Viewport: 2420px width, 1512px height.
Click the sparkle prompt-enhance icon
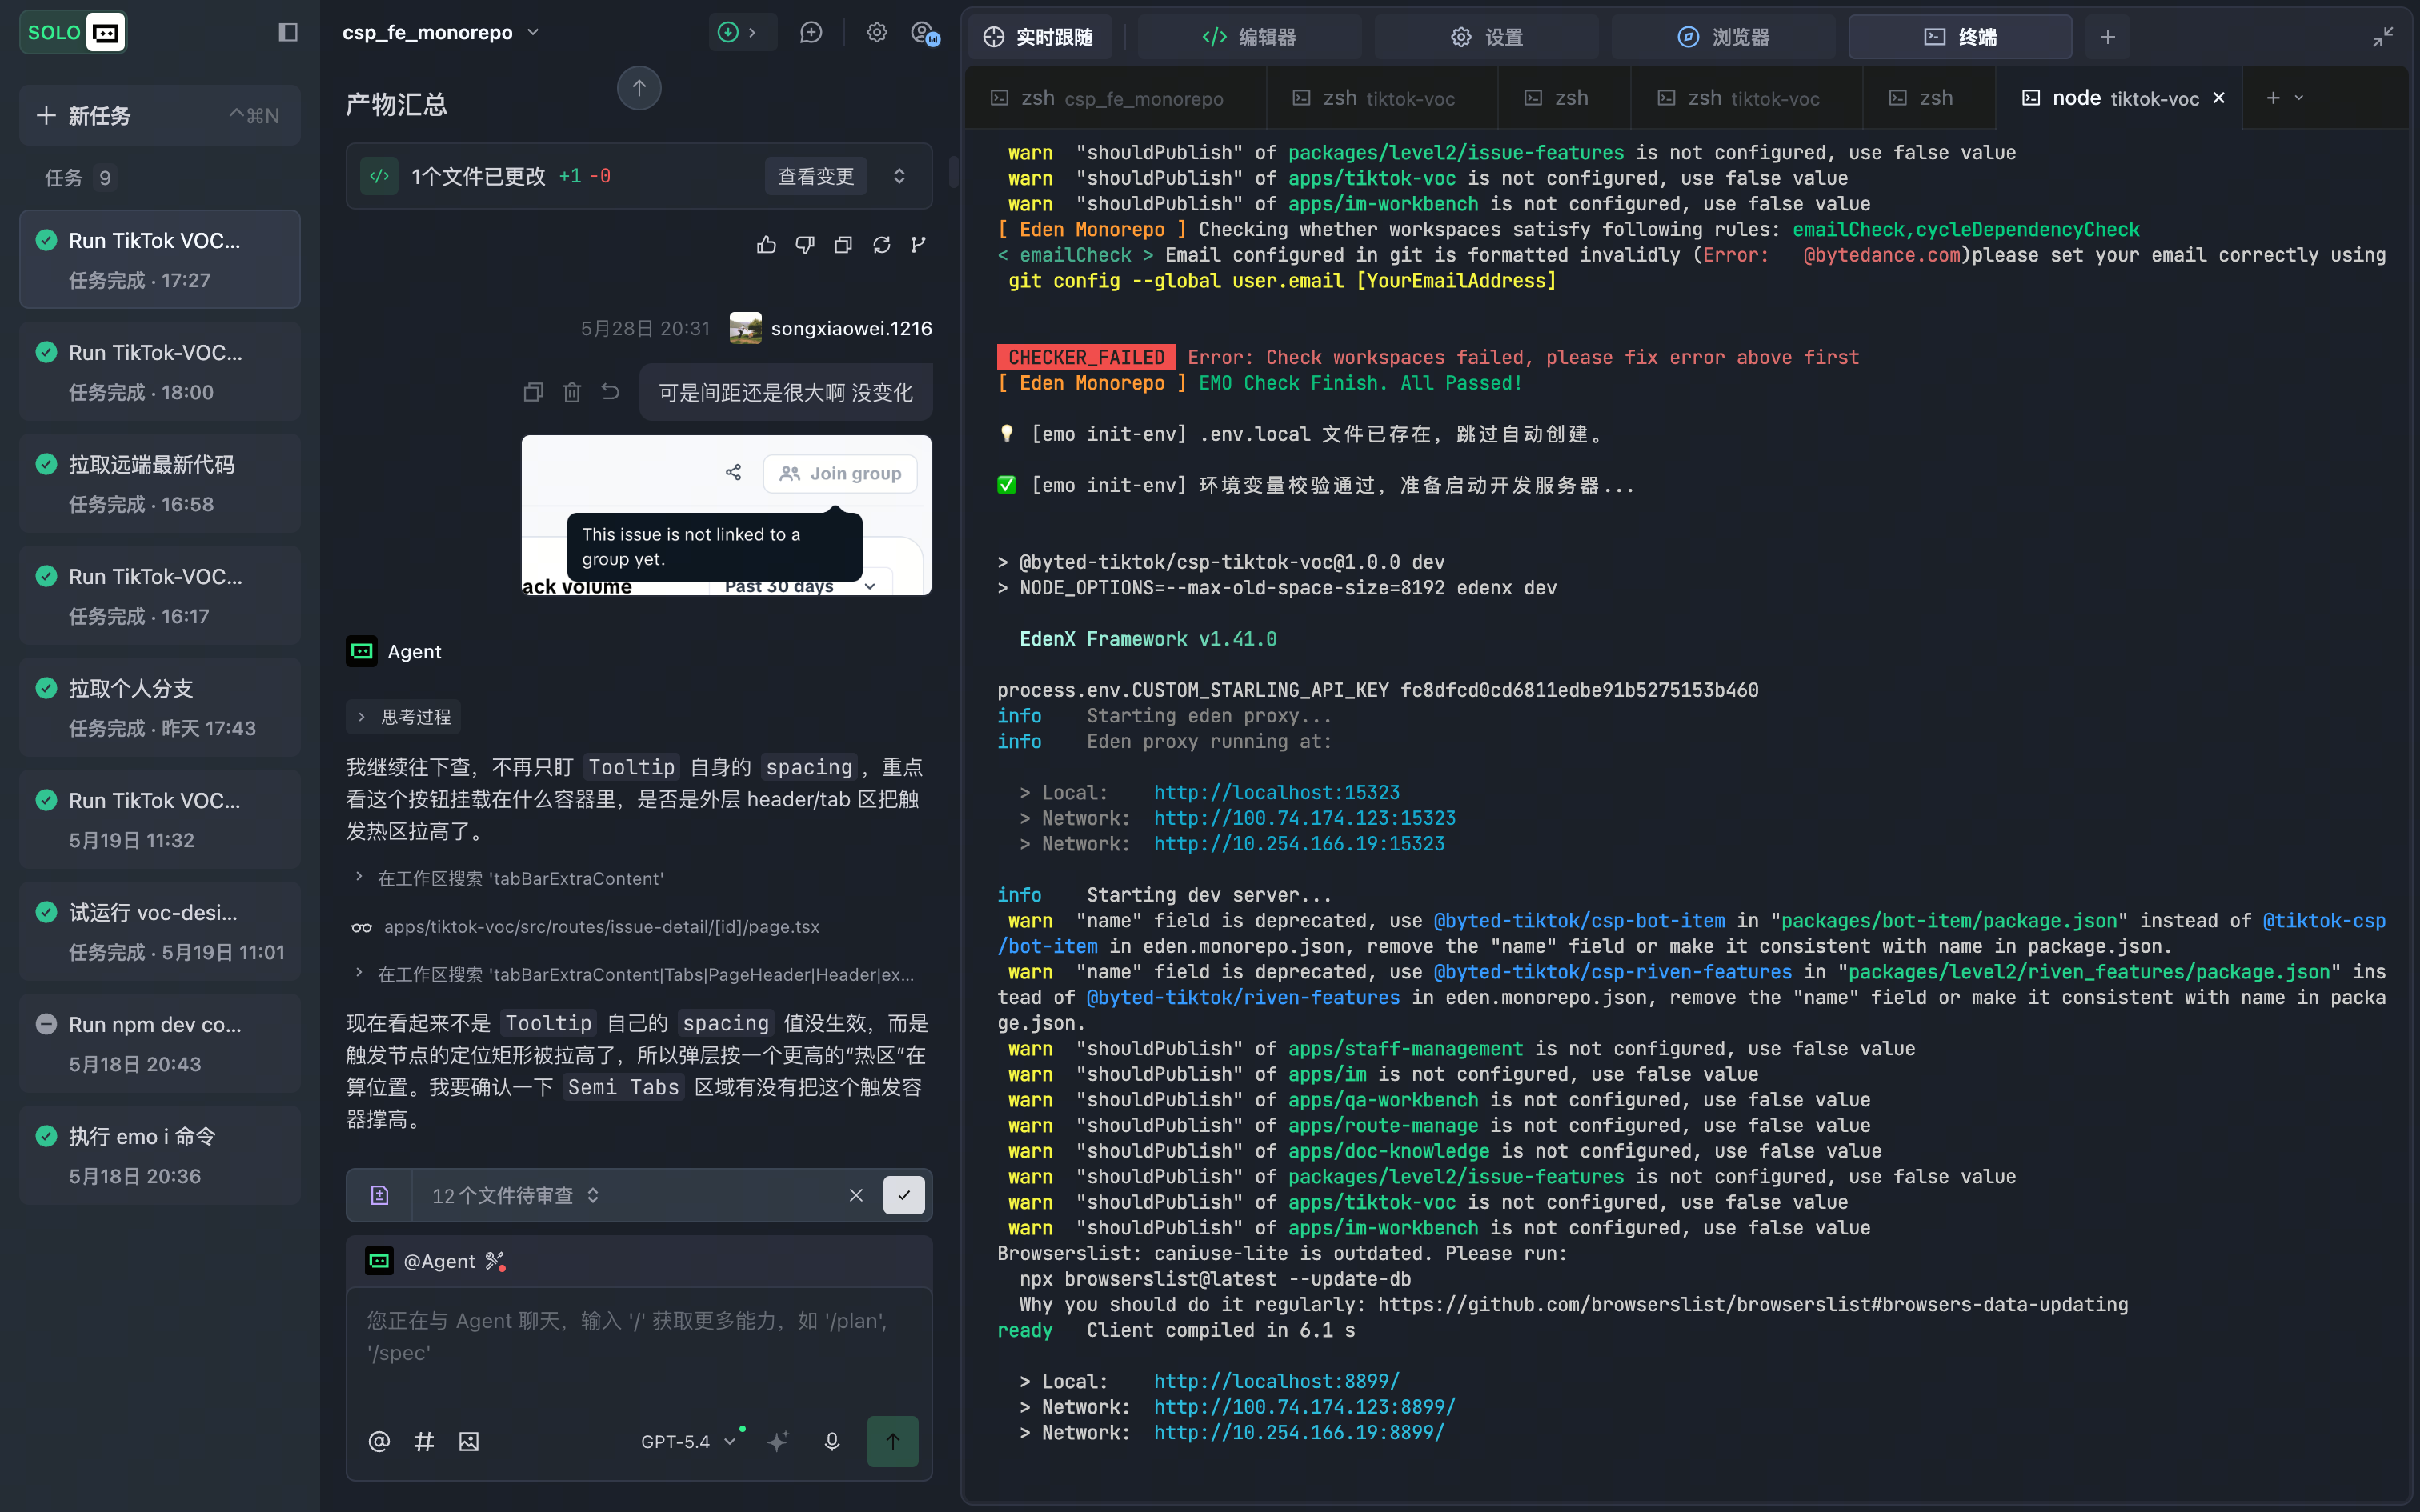pyautogui.click(x=778, y=1441)
